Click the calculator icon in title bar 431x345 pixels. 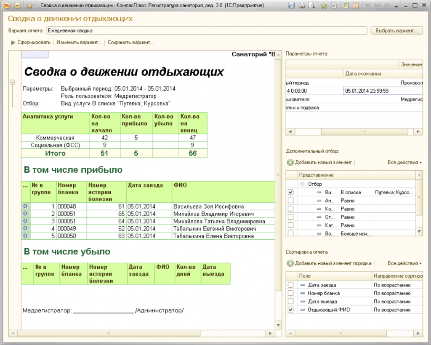(346, 5)
